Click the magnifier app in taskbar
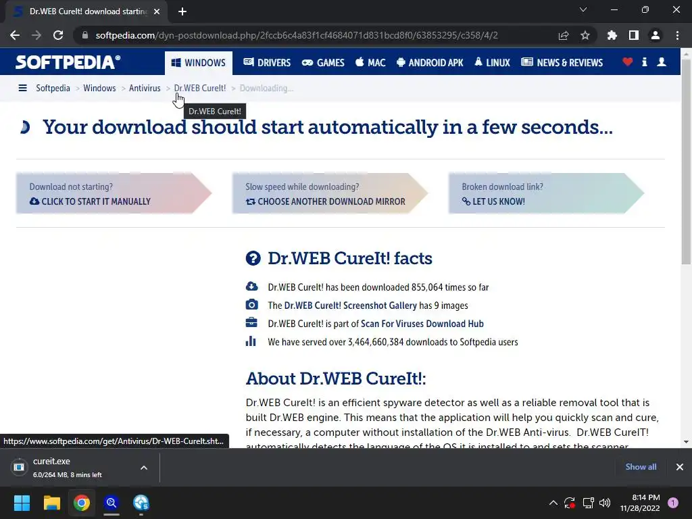Screen dimensions: 692x519 click(112, 503)
